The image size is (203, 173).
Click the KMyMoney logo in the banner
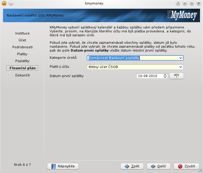(x=182, y=15)
